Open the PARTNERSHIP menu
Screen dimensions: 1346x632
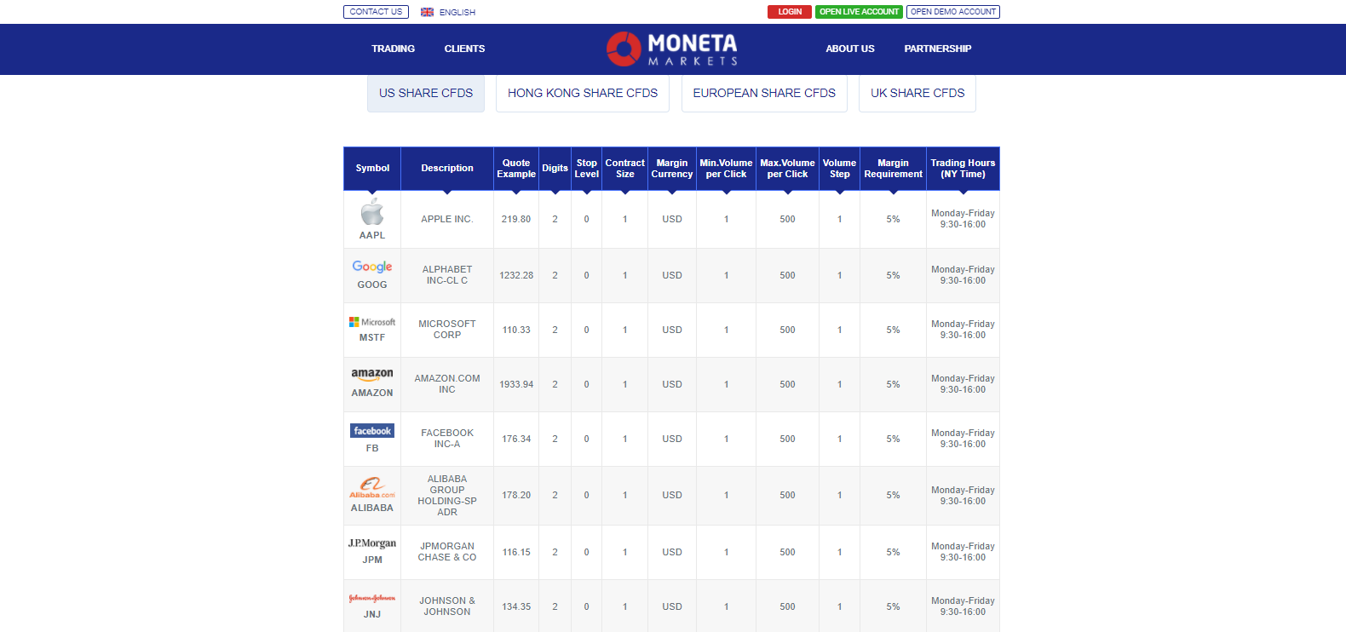coord(938,49)
